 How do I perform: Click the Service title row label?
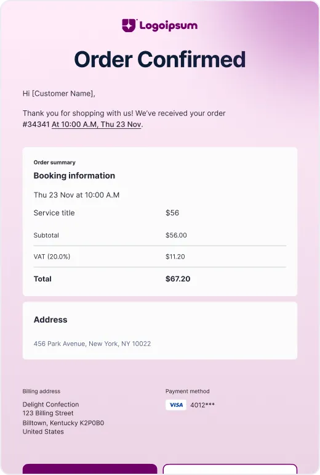[54, 213]
